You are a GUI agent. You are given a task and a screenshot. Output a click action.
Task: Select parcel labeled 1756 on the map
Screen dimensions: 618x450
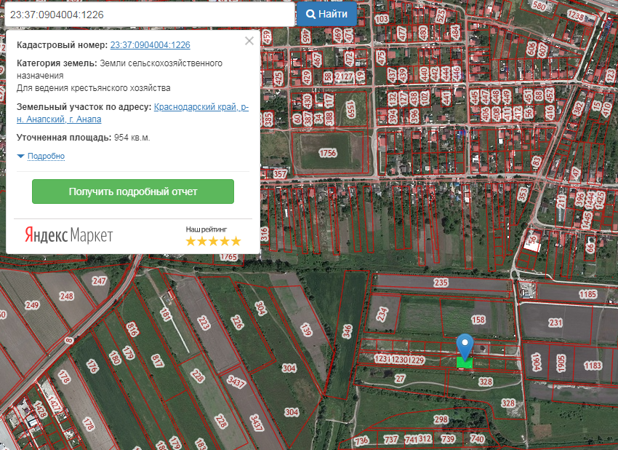point(328,153)
